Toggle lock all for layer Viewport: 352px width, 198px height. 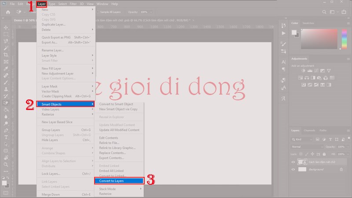pos(324,154)
